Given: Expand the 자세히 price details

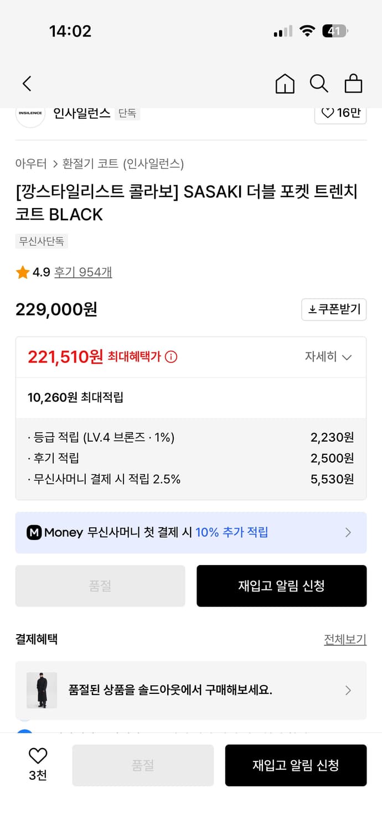Looking at the screenshot, I should (x=328, y=357).
